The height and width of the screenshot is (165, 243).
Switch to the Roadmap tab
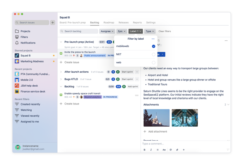coord(109,23)
